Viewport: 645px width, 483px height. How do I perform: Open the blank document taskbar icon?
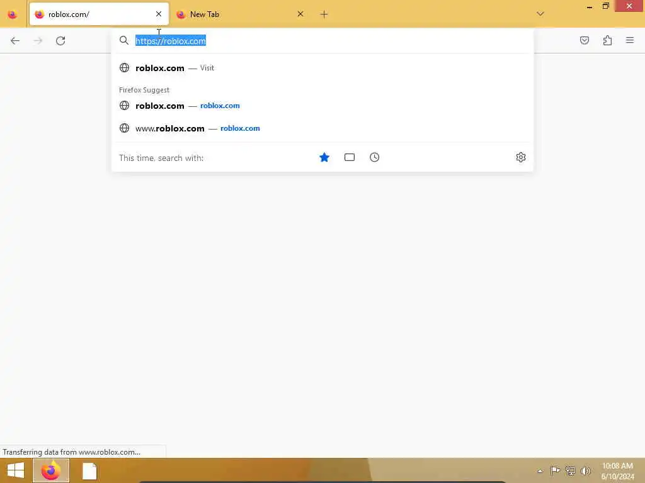tap(89, 470)
